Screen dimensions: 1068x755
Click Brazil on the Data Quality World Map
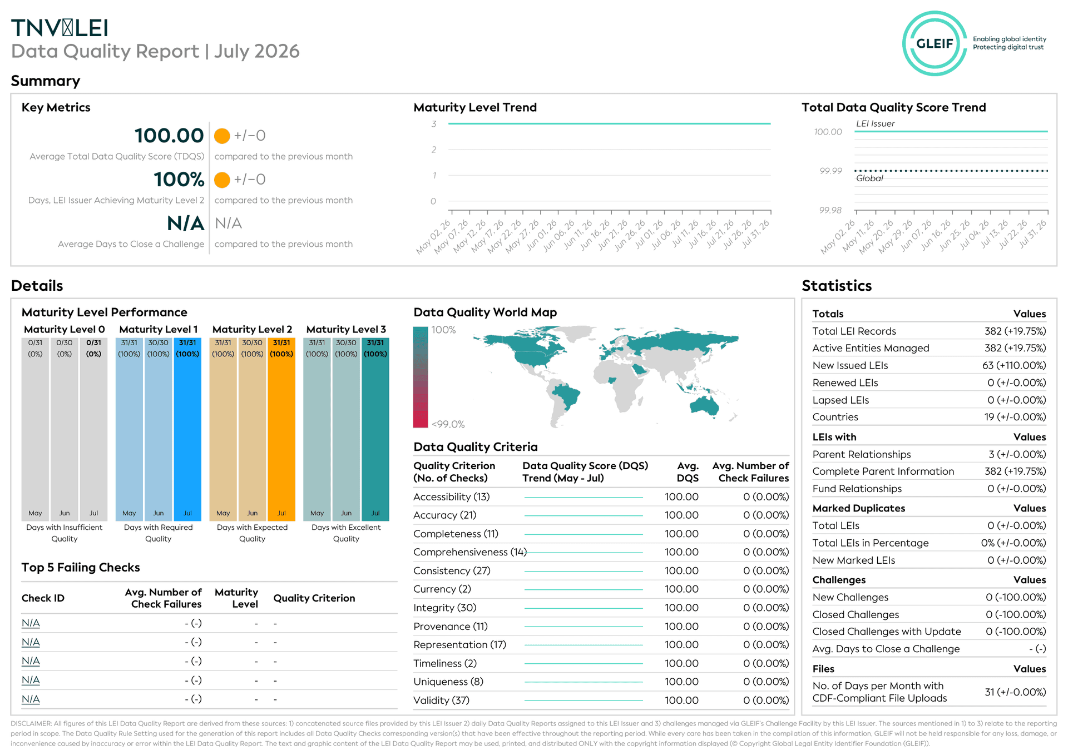[567, 396]
